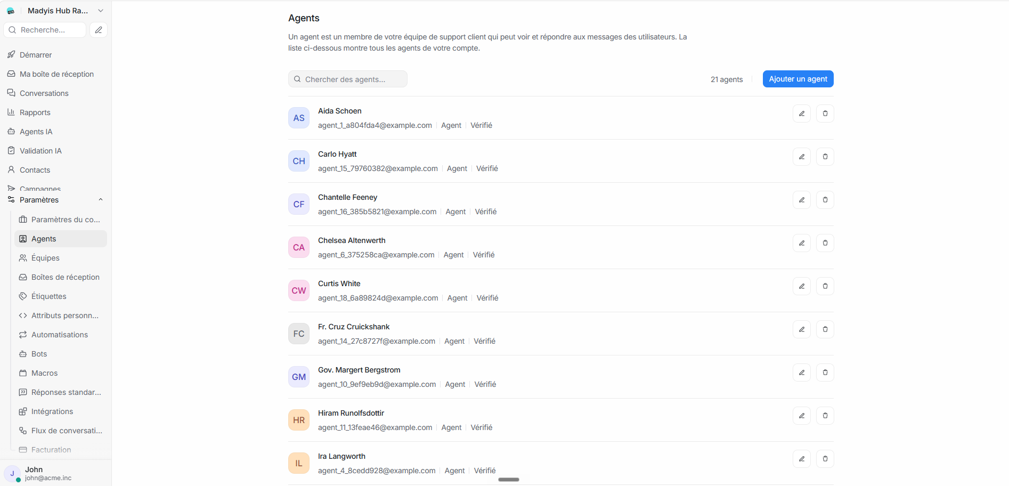Open Boîtes de réception settings
This screenshot has width=1009, height=486.
click(x=61, y=277)
